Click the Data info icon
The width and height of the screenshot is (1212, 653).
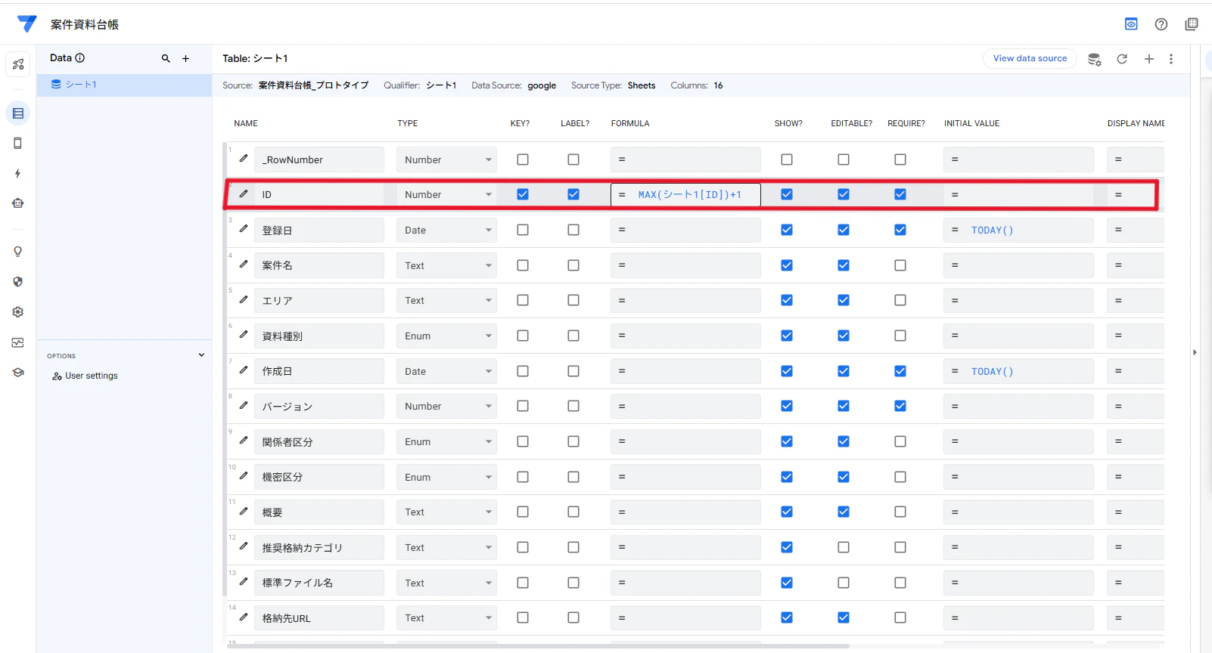pyautogui.click(x=80, y=57)
